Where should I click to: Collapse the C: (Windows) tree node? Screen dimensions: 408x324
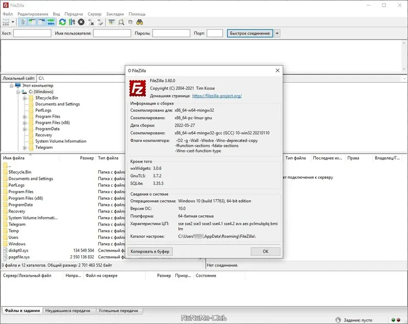click(x=18, y=92)
